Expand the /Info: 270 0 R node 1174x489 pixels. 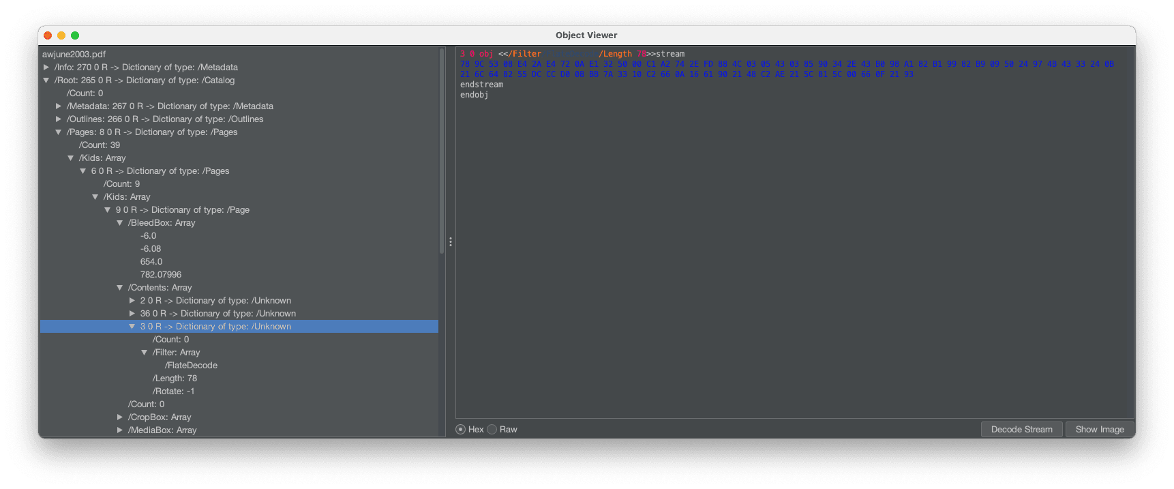[46, 68]
